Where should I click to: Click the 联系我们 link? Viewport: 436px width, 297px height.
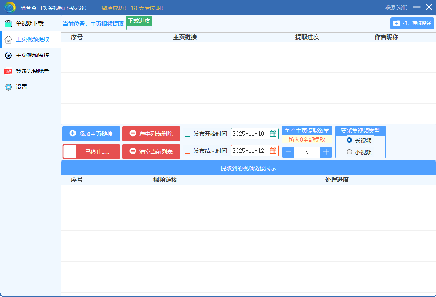click(396, 8)
